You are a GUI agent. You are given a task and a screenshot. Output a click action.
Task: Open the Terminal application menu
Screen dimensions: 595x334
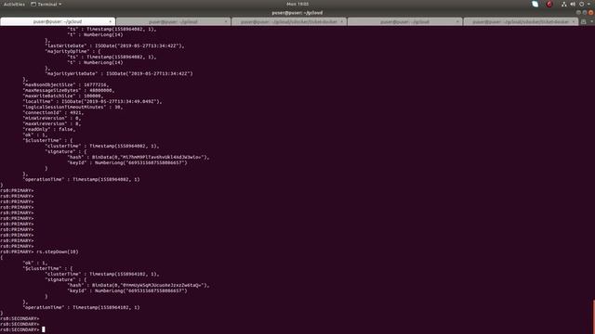point(46,4)
